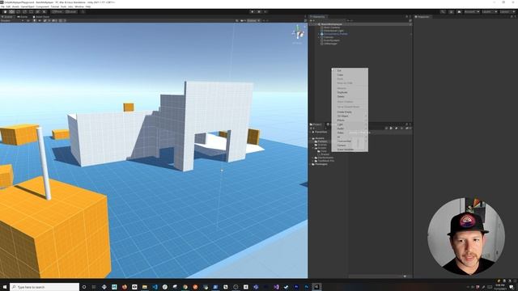Select Directional Light in the Hierarchy
The width and height of the screenshot is (518, 291).
[333, 31]
